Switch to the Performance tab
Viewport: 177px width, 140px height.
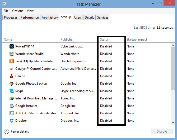click(x=30, y=17)
